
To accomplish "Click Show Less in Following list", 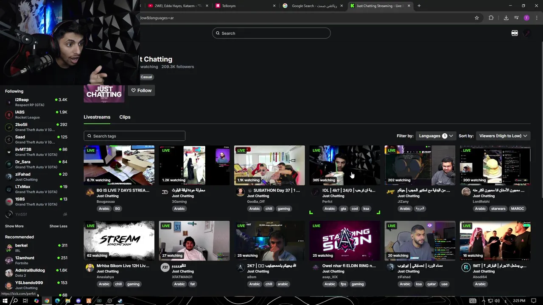I will tap(58, 226).
